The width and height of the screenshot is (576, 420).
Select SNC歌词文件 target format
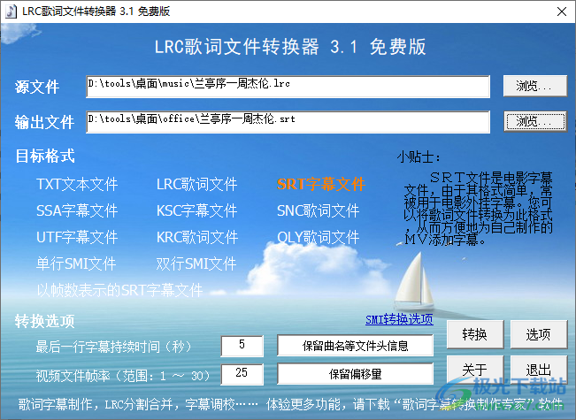[319, 210]
